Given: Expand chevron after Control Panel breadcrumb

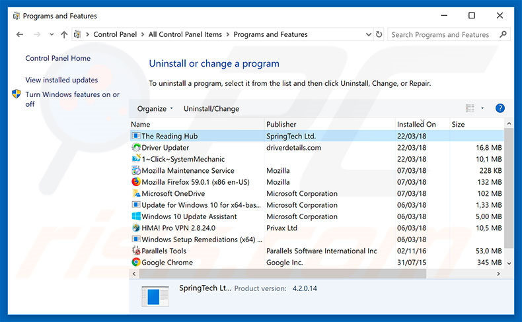Looking at the screenshot, I should [x=143, y=34].
